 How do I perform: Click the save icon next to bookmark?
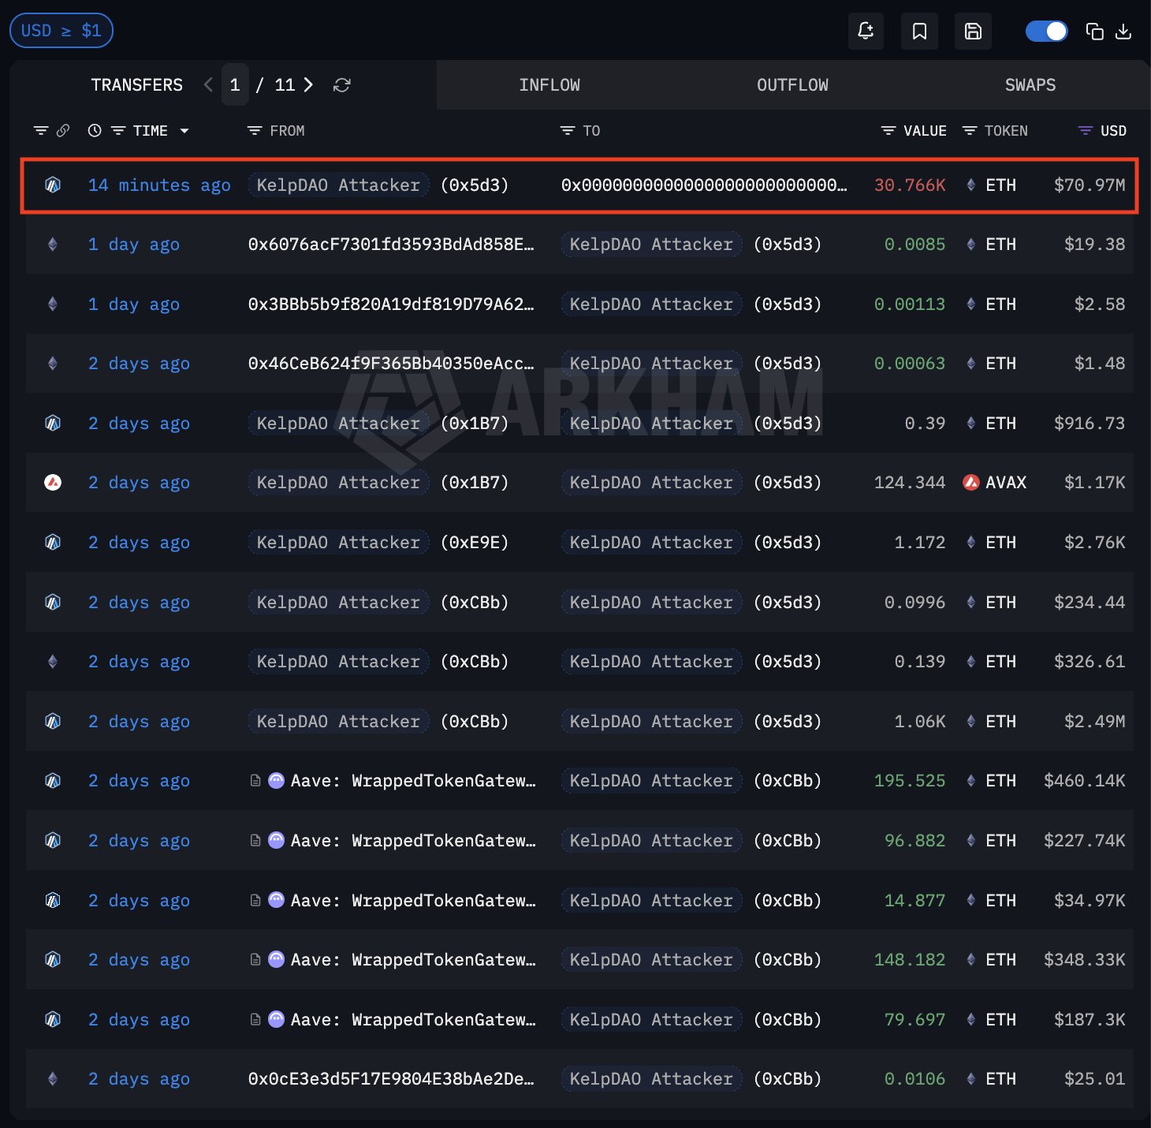tap(973, 31)
